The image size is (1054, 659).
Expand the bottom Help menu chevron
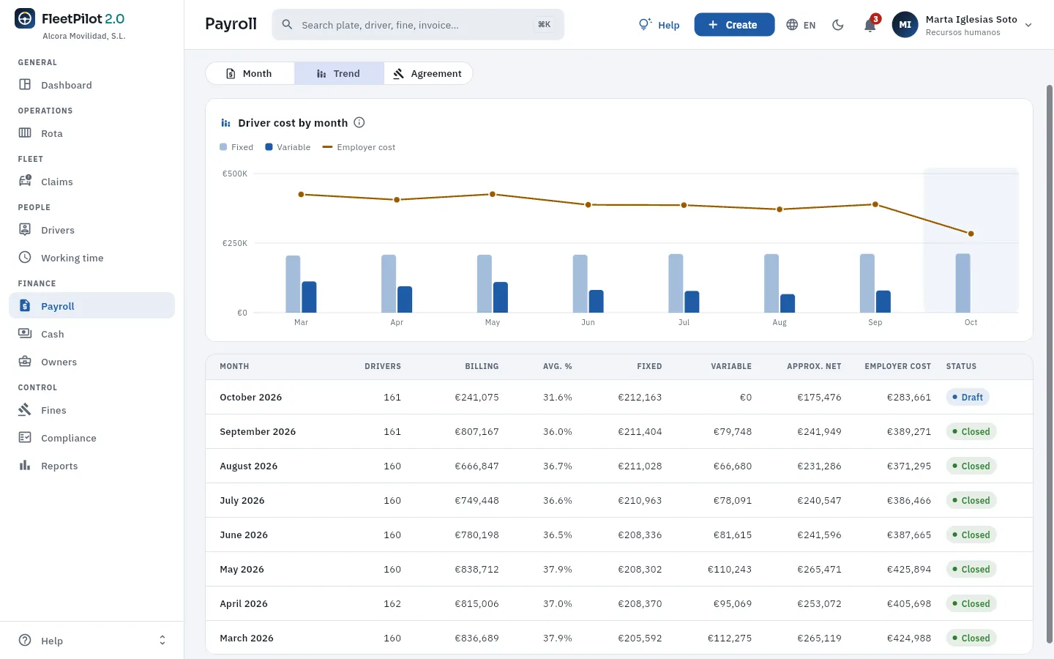tap(162, 641)
